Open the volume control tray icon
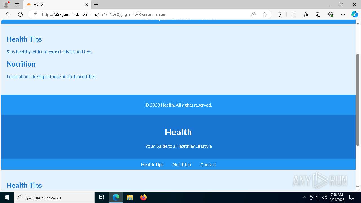The height and width of the screenshot is (203, 361). tap(325, 197)
